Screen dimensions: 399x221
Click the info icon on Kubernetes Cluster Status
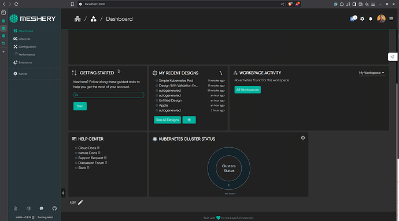coord(303,138)
